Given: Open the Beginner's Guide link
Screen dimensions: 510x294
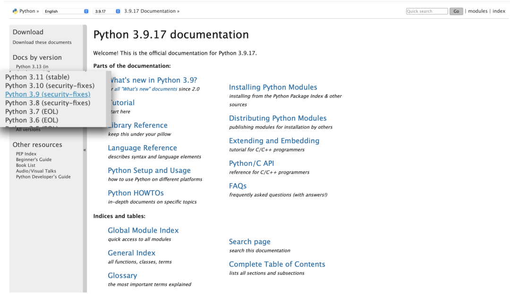Looking at the screenshot, I should (34, 160).
